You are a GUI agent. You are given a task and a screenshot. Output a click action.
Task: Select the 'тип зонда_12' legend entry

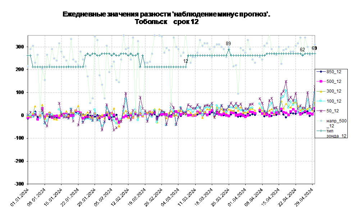pos(332,133)
